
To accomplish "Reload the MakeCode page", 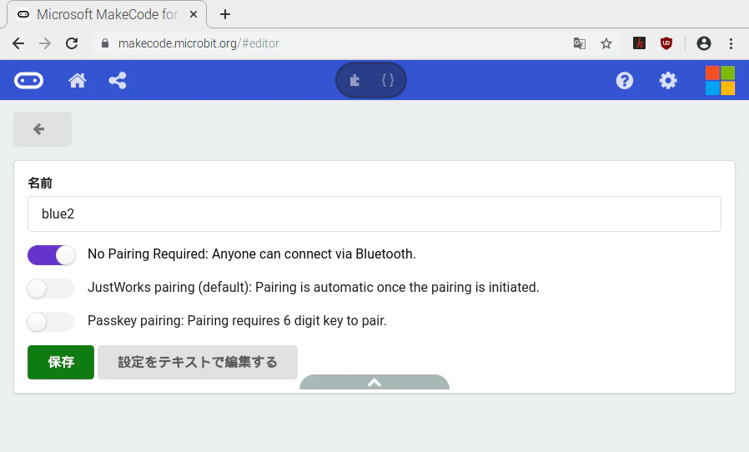I will (x=72, y=43).
